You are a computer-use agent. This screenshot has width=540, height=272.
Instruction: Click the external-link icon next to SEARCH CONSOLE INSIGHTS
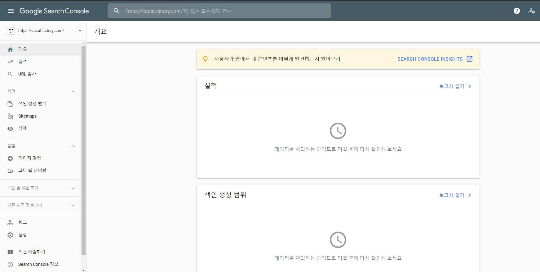point(470,59)
